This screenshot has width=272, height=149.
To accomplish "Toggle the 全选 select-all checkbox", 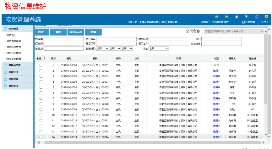I will (x=43, y=58).
